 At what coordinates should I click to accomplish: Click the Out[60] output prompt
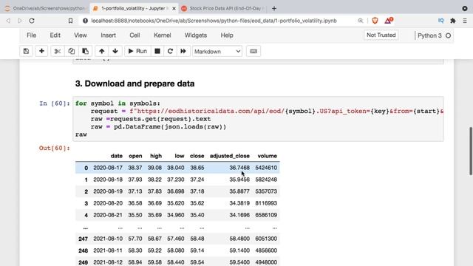tap(54, 148)
